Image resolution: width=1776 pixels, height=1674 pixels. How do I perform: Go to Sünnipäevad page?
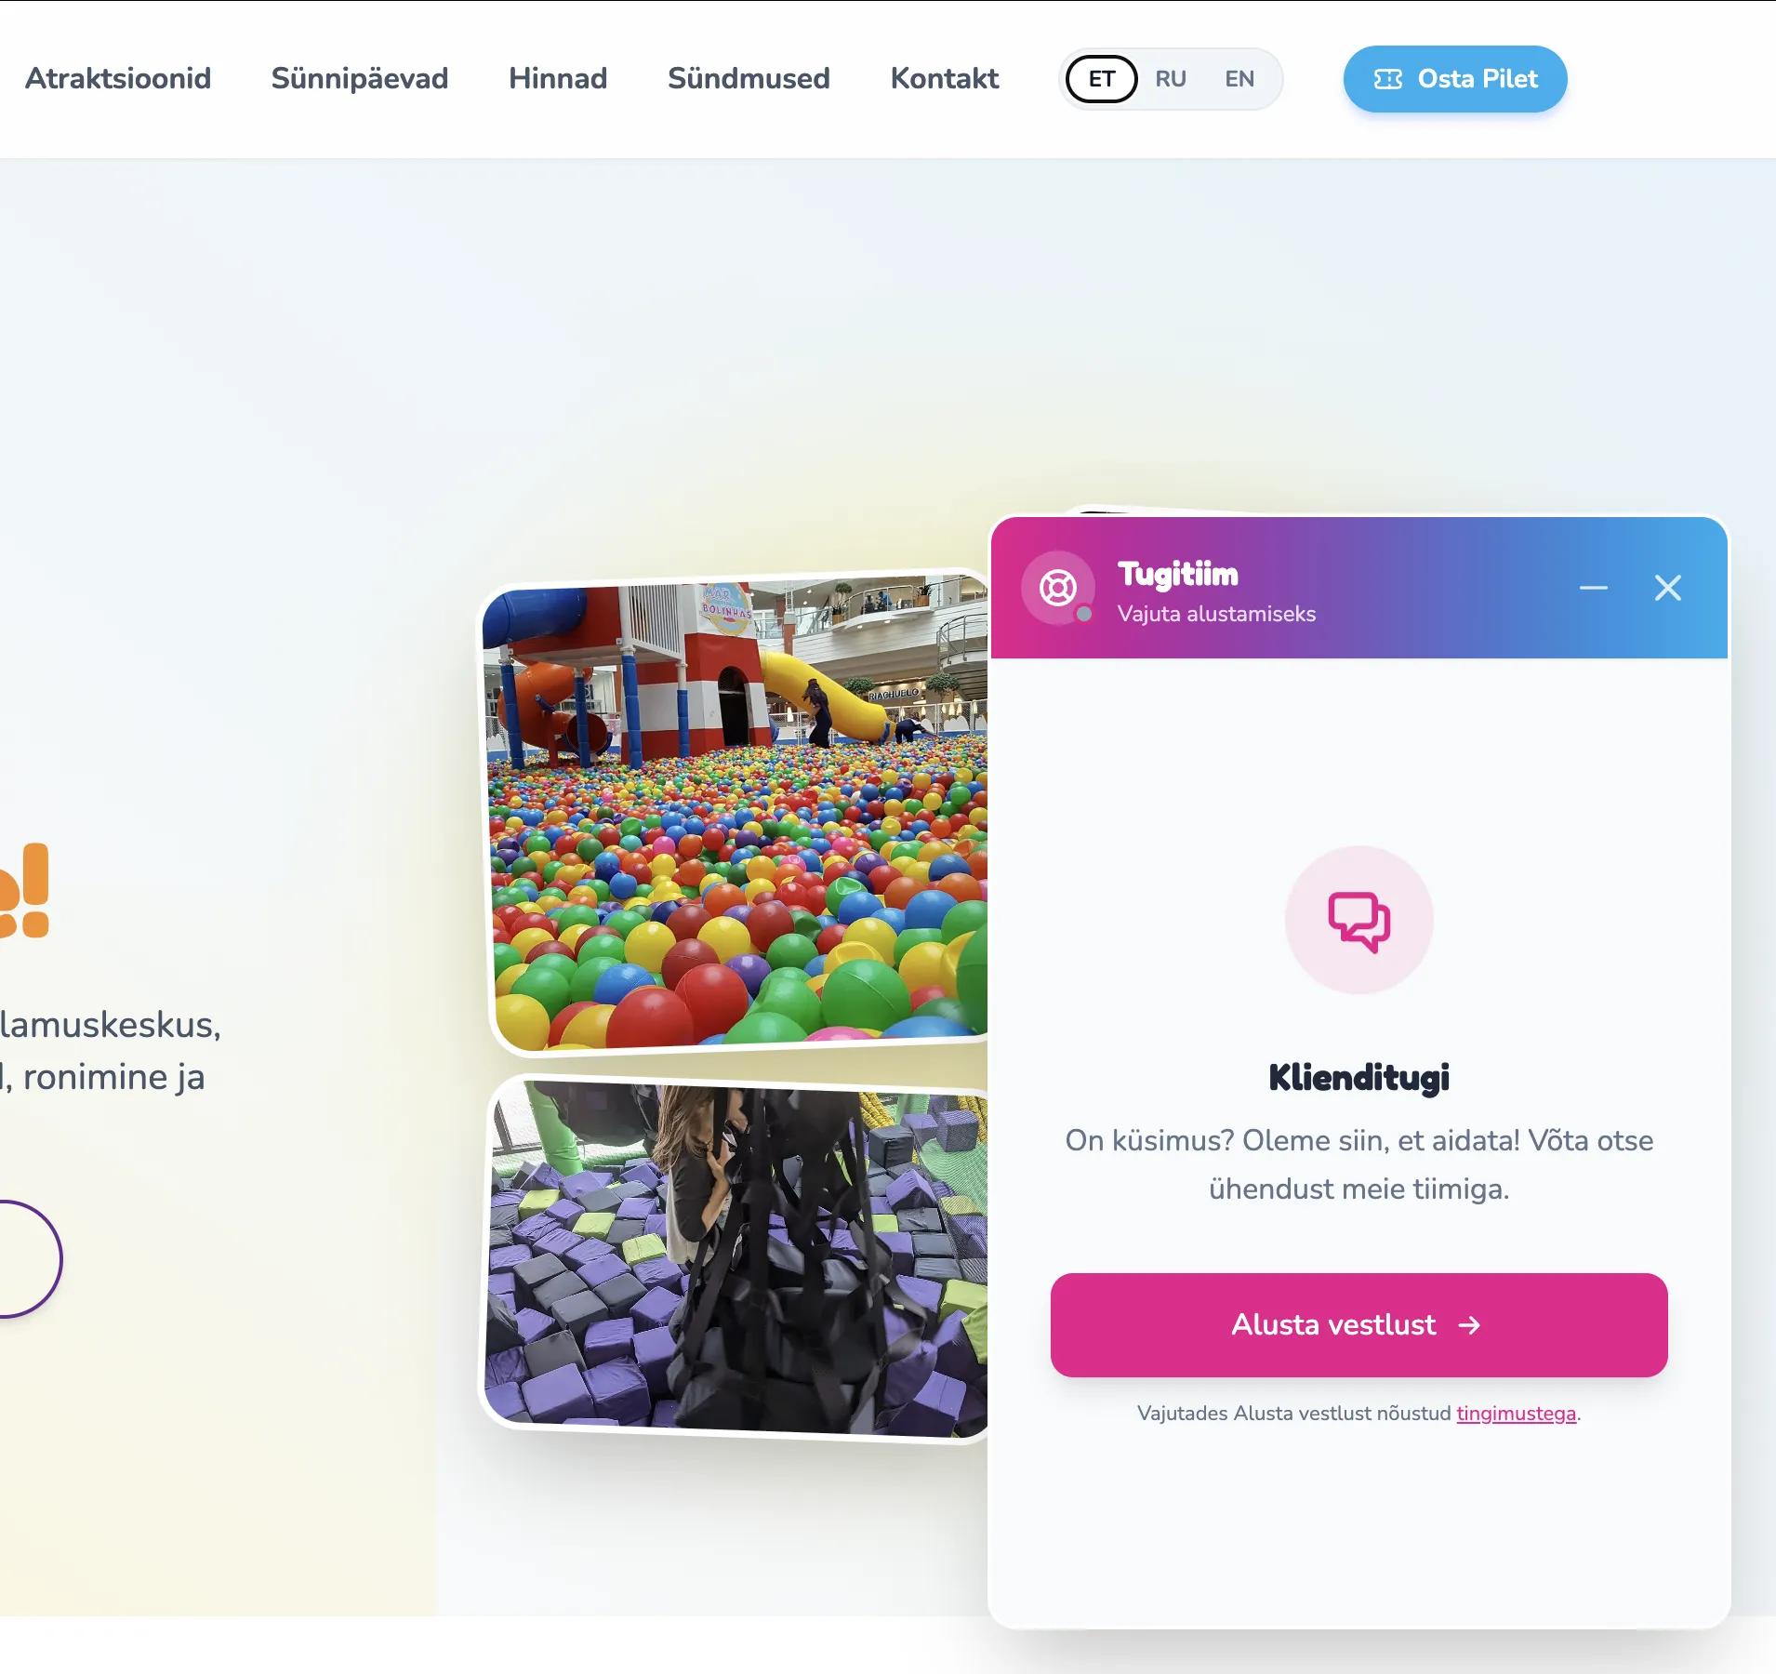tap(360, 79)
